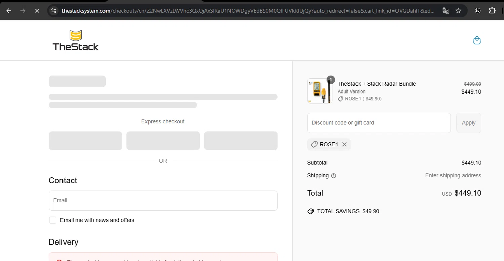Click the Express checkout label
The width and height of the screenshot is (504, 261).
[163, 121]
